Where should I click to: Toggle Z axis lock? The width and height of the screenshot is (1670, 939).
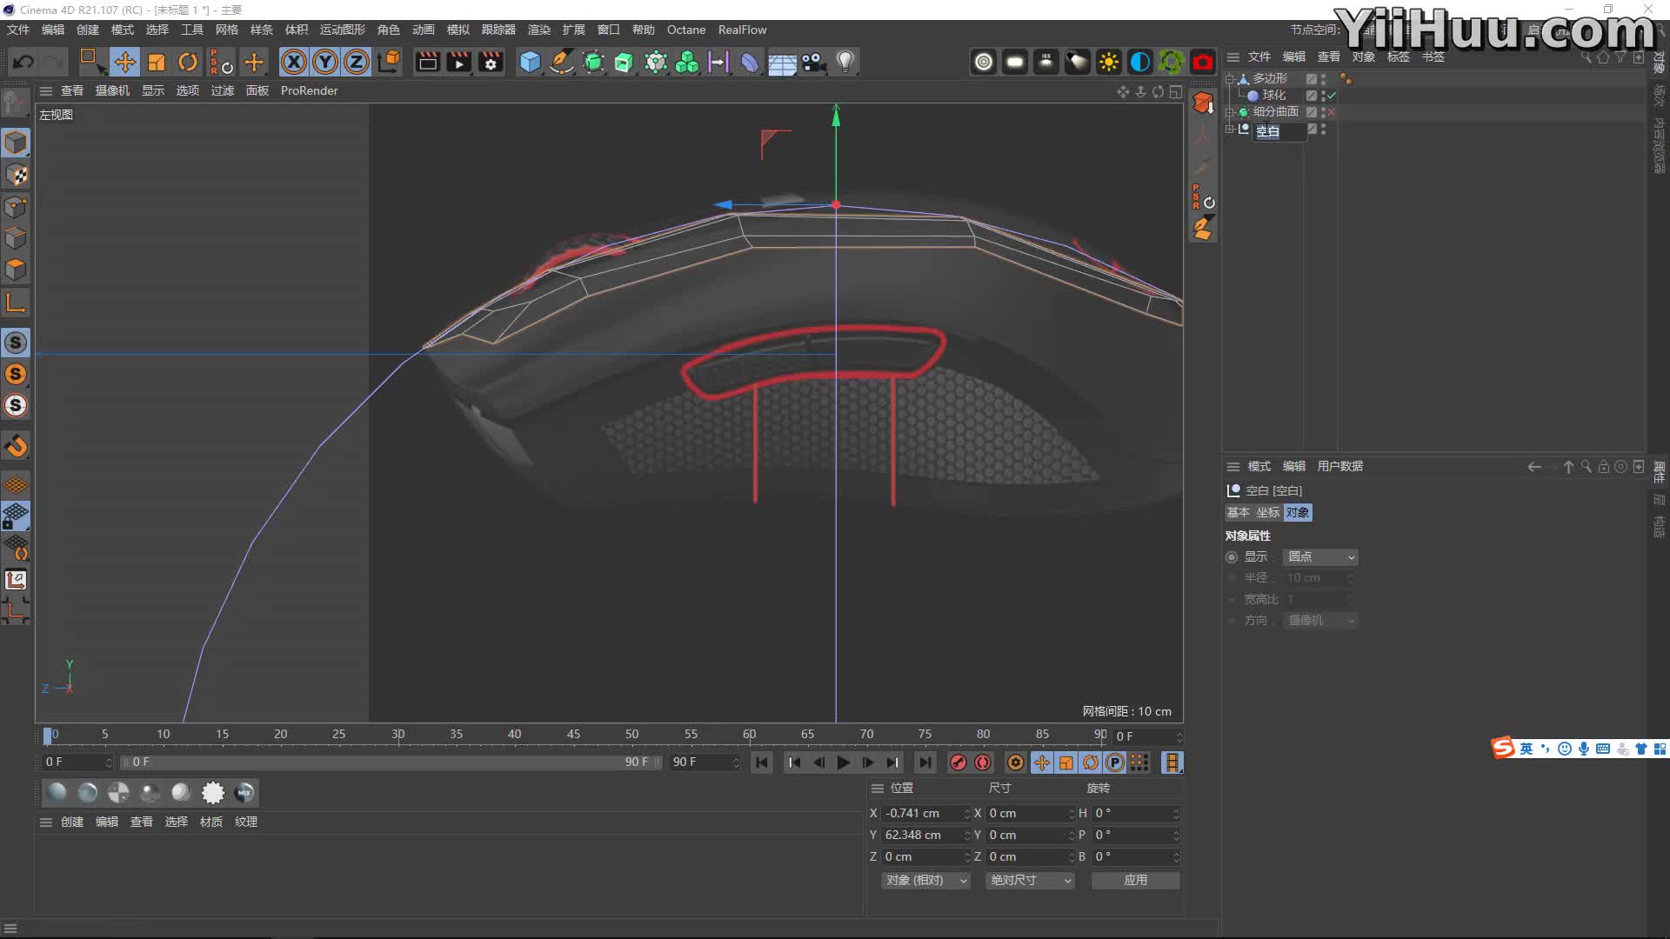[357, 62]
